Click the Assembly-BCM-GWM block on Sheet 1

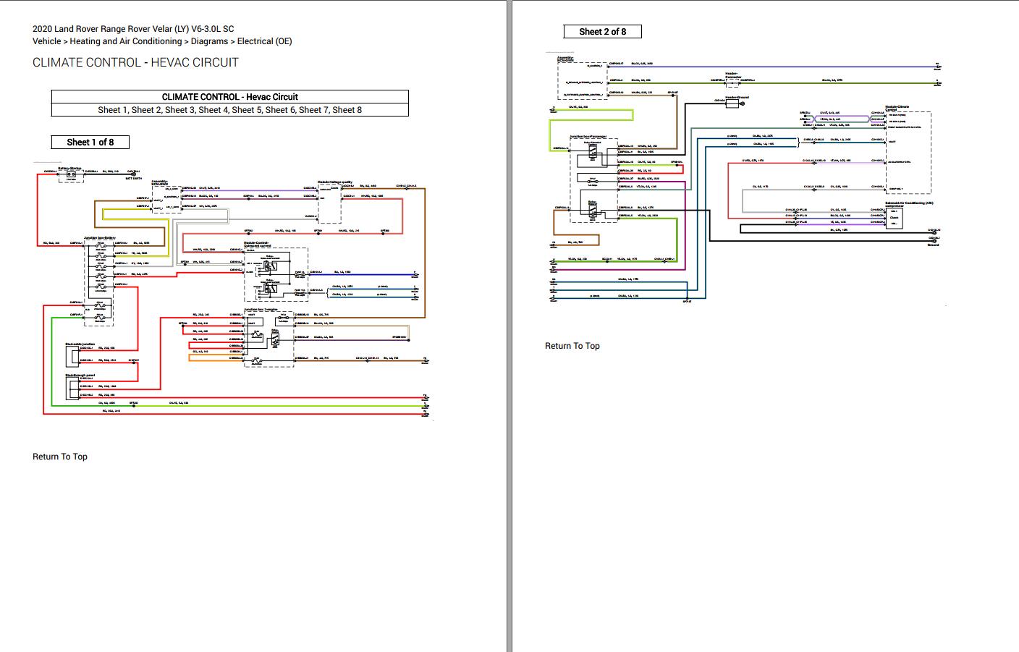tap(166, 198)
